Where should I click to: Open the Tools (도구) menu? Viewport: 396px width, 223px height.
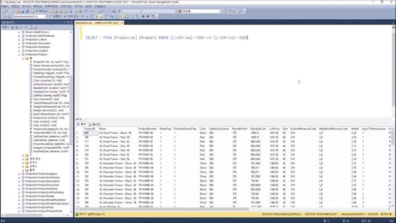pos(79,6)
